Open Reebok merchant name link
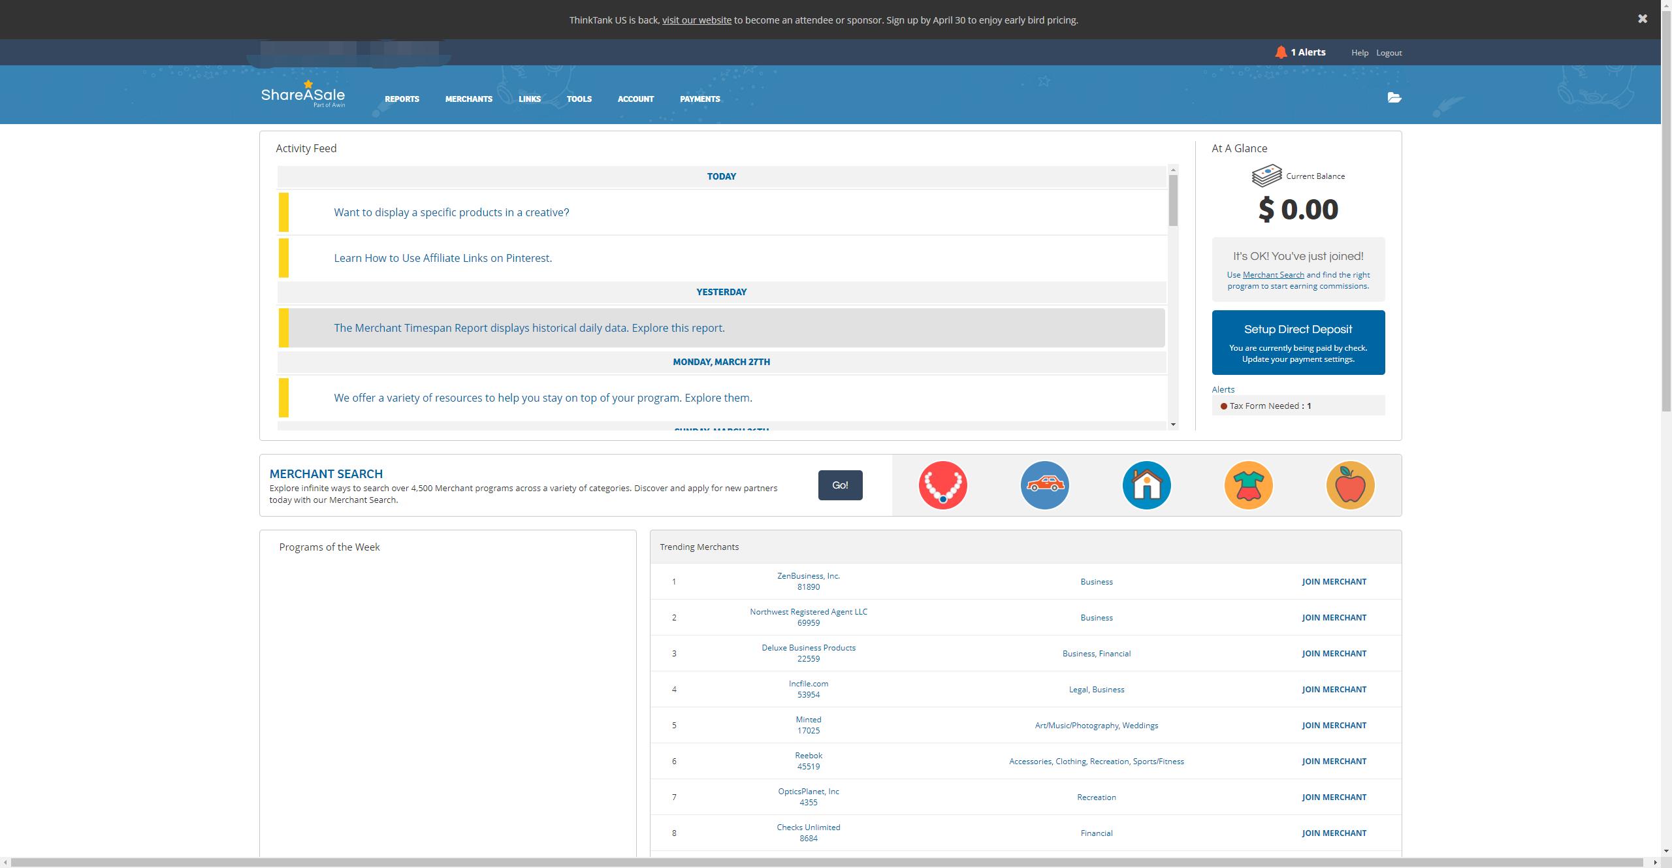 [x=809, y=756]
